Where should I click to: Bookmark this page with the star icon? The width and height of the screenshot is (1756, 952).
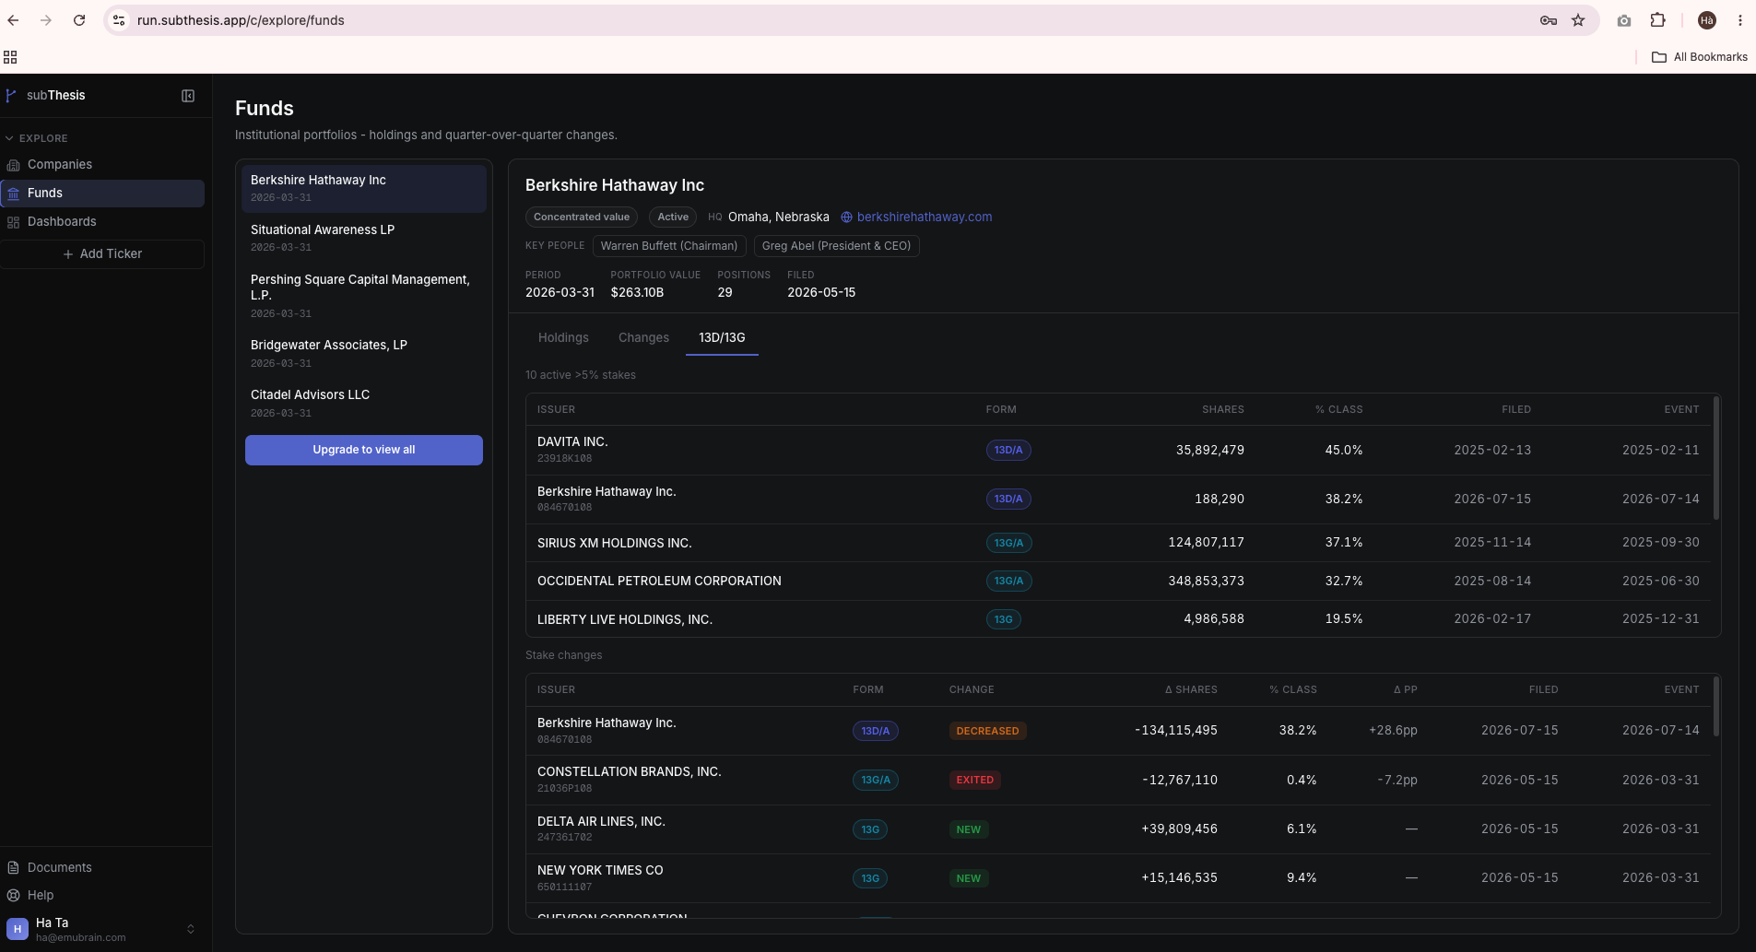click(x=1578, y=20)
